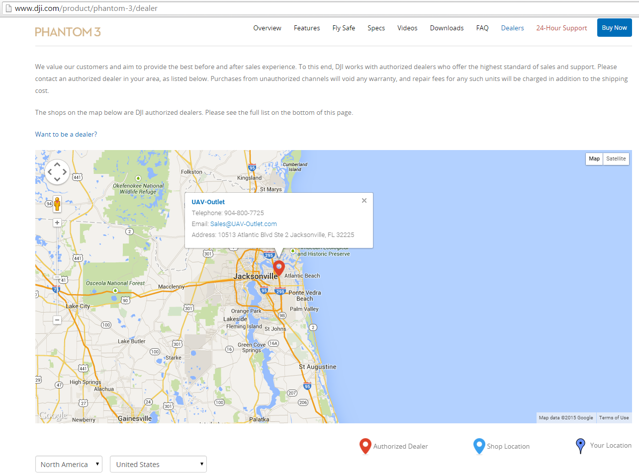Click the St Augustine label on the map
The height and width of the screenshot is (474, 639).
coord(317,367)
